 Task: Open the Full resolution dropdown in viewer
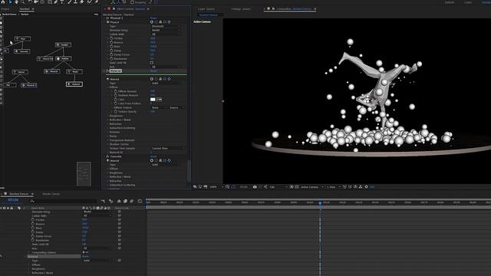pos(278,187)
